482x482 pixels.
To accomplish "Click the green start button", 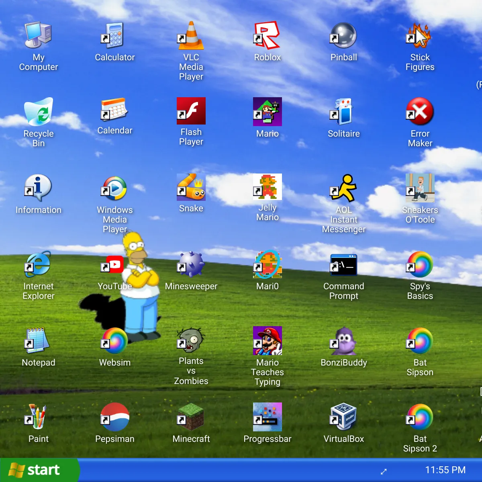I will coord(39,470).
